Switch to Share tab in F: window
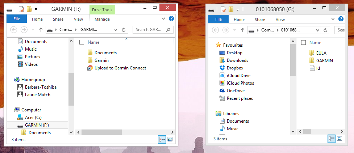This screenshot has width=354, height=153. [58, 19]
